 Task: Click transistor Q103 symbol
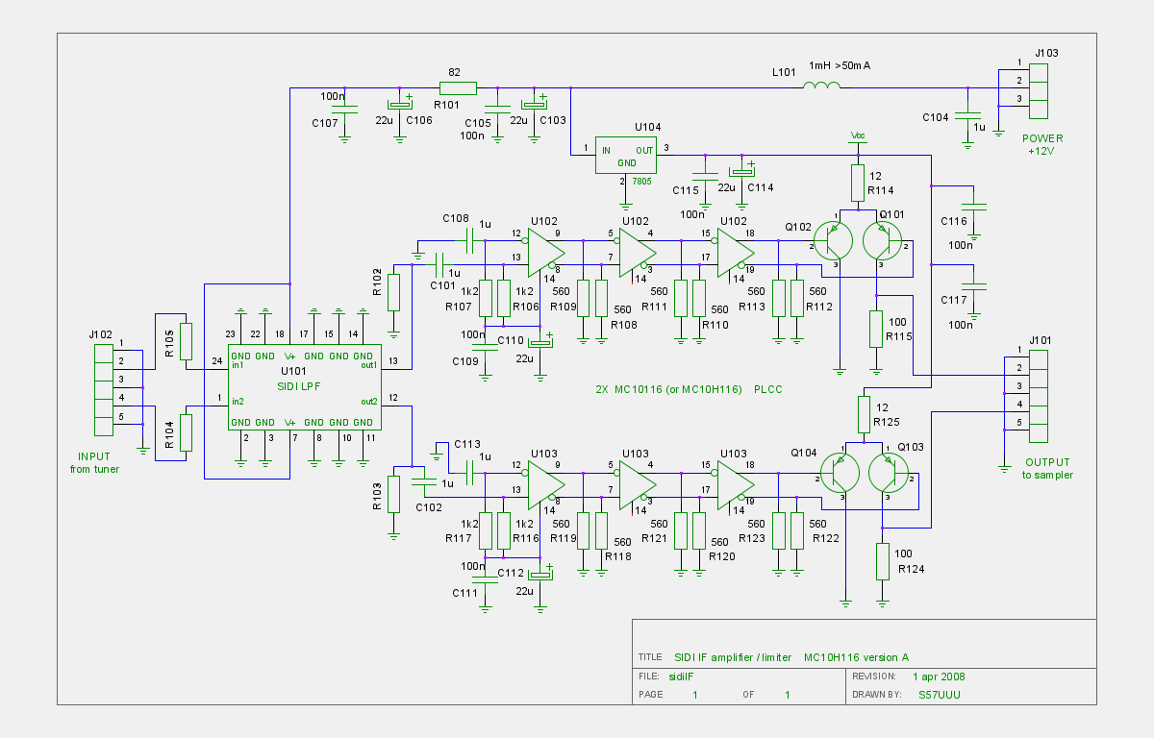[888, 473]
